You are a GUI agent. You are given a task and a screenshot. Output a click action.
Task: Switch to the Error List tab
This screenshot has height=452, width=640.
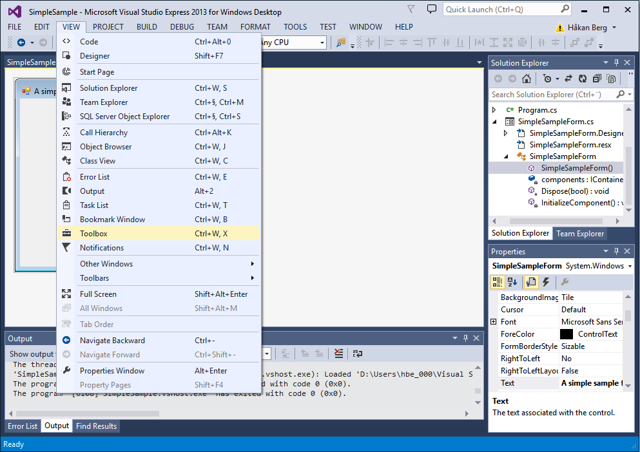click(x=23, y=426)
